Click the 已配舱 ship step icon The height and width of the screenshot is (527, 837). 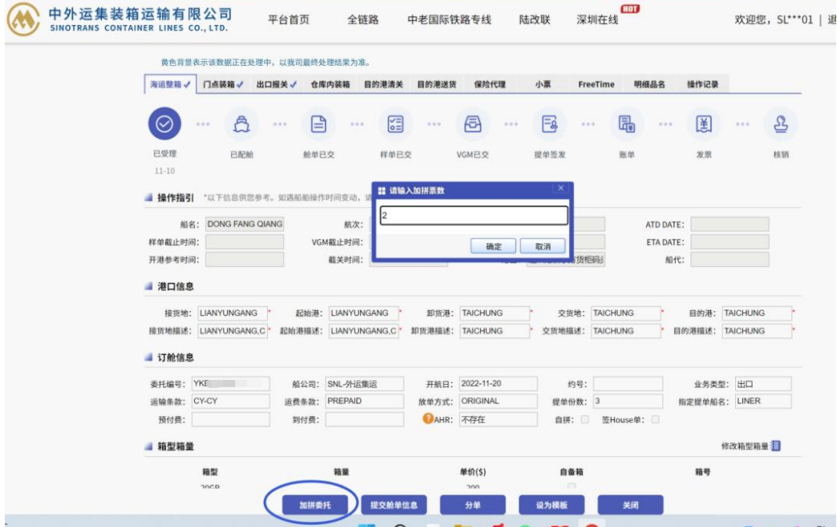(x=242, y=124)
